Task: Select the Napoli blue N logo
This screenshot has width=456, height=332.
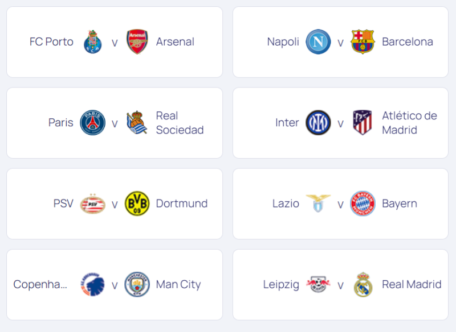Action: [318, 42]
